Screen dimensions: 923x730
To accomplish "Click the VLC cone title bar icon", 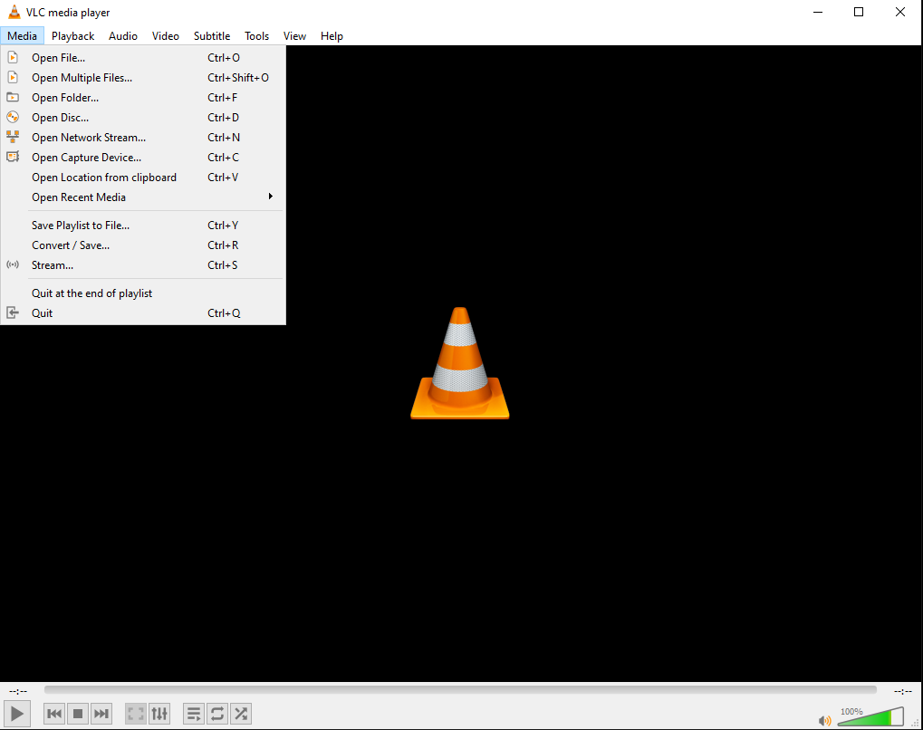I will click(x=14, y=12).
